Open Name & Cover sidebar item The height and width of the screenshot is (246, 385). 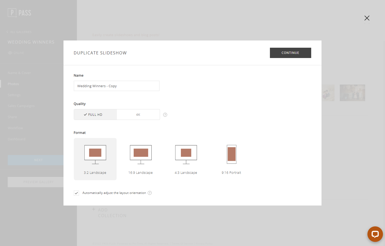coord(19,73)
